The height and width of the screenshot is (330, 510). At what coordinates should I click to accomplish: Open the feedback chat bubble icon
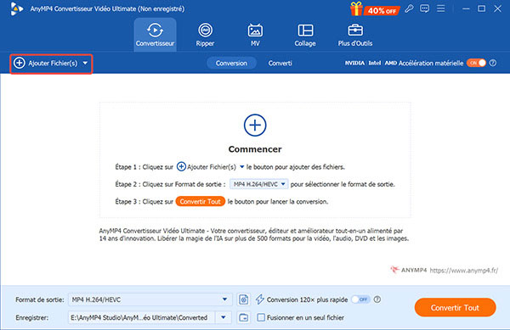424,8
